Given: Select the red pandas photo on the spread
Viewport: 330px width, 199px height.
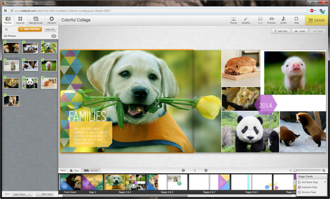Looking at the screenshot, I should [303, 132].
